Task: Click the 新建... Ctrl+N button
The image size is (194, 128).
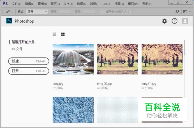Action: click(x=29, y=61)
